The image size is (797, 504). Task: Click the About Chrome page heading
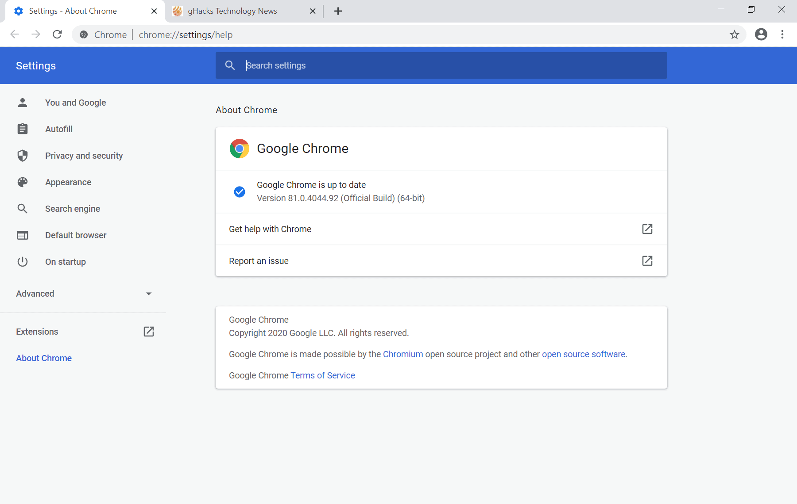click(x=246, y=110)
